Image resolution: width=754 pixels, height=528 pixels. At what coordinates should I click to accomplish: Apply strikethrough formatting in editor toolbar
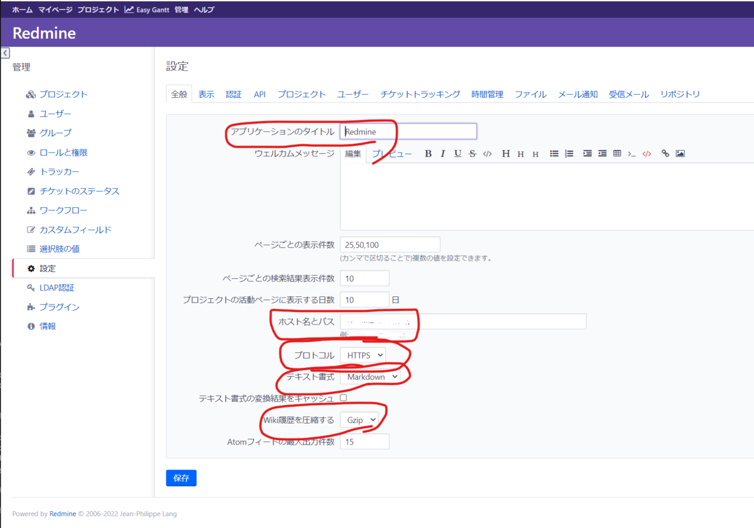pyautogui.click(x=473, y=154)
